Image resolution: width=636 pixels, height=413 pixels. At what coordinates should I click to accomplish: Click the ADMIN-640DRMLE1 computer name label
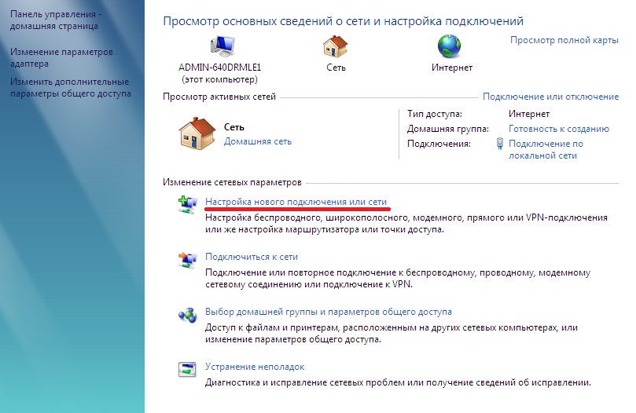tap(220, 68)
